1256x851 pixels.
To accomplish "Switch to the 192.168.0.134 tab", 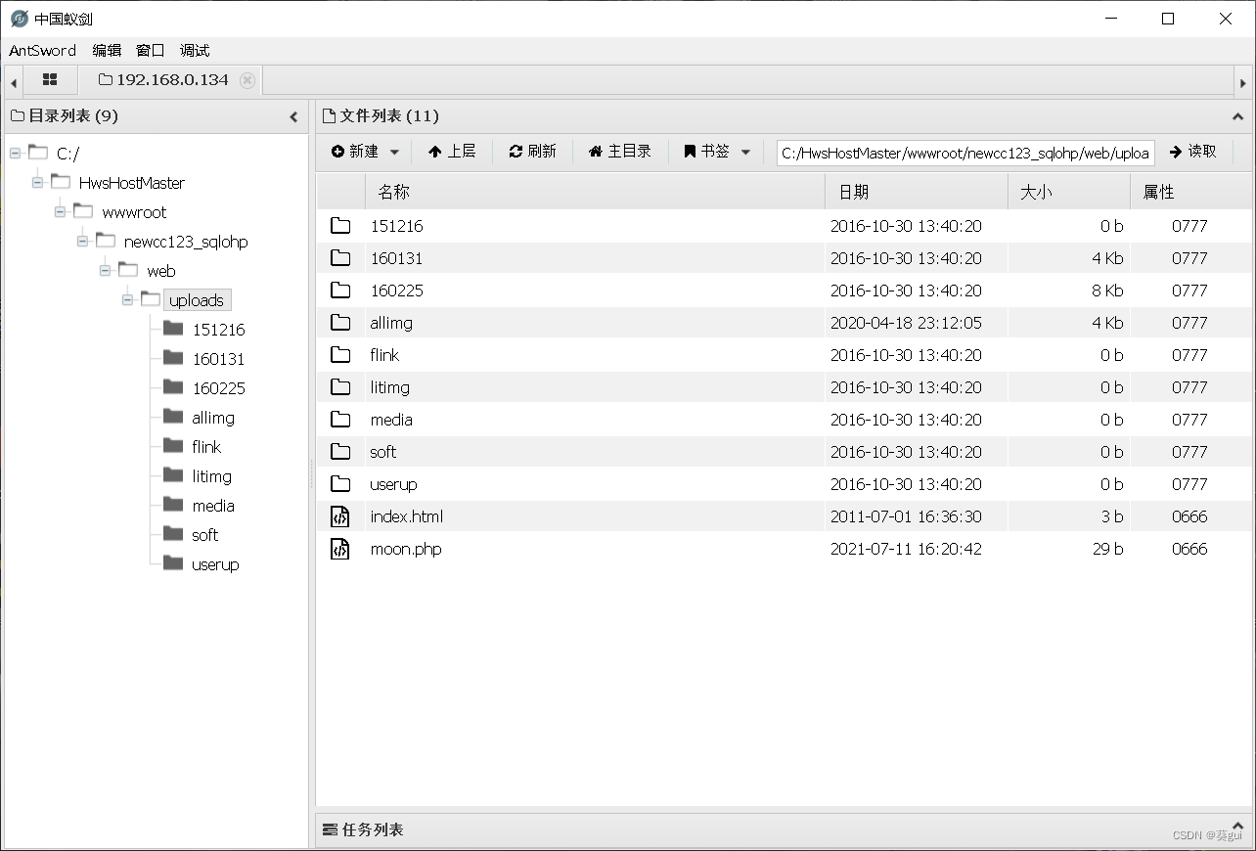I will 163,80.
